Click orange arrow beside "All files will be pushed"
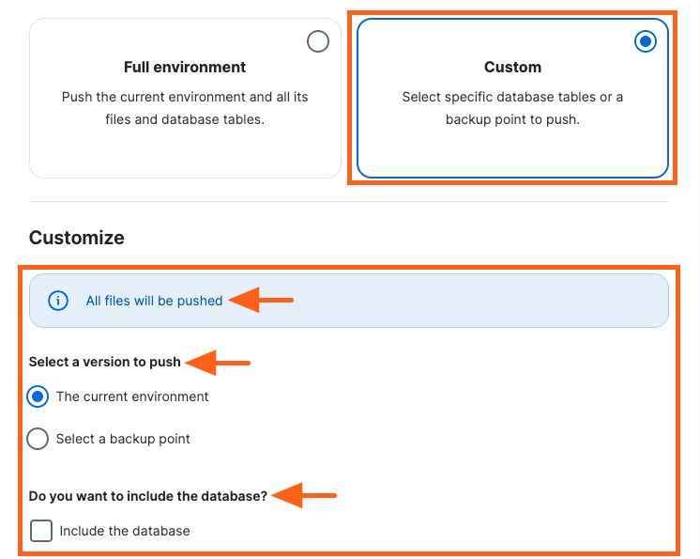700x559 pixels. coord(262,301)
